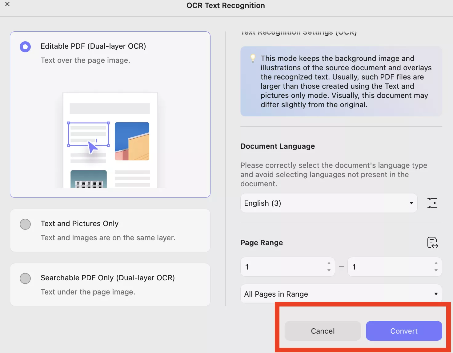Click the lightbulb tip icon
Image resolution: width=453 pixels, height=353 pixels.
click(253, 59)
